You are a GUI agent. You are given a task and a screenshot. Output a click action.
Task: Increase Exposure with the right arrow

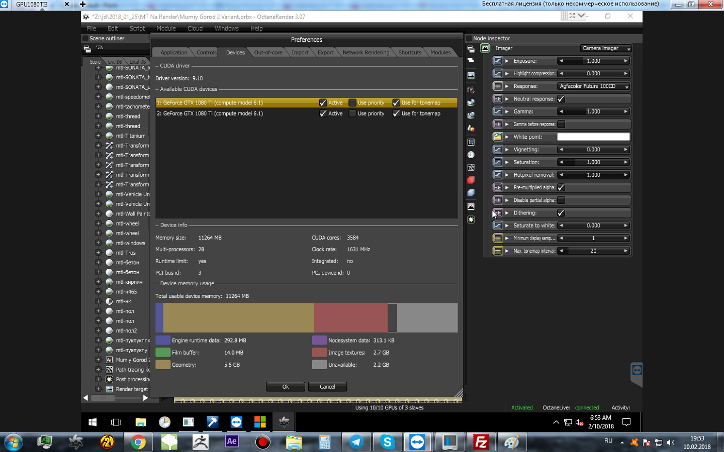pyautogui.click(x=626, y=61)
